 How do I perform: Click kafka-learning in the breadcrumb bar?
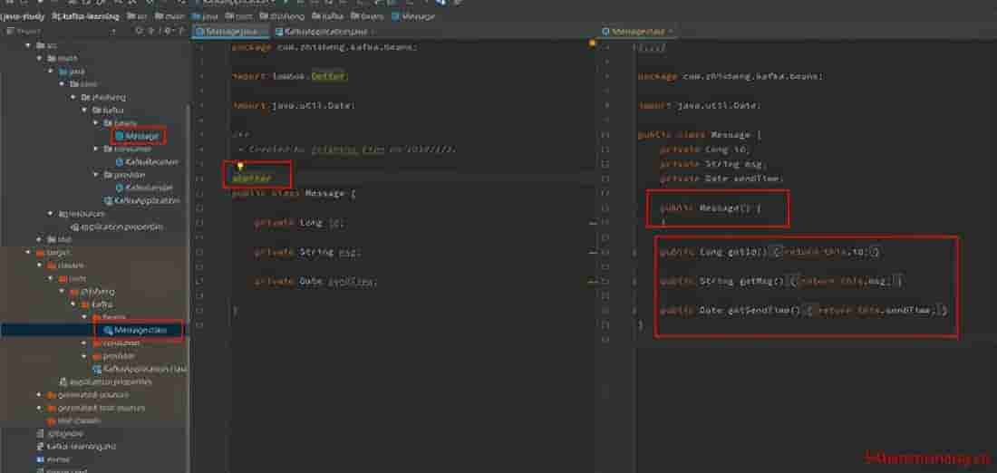[89, 16]
